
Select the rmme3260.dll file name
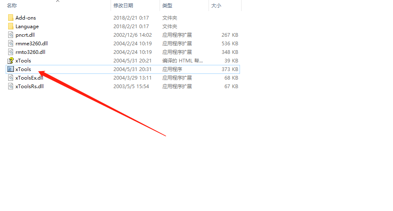tap(31, 43)
